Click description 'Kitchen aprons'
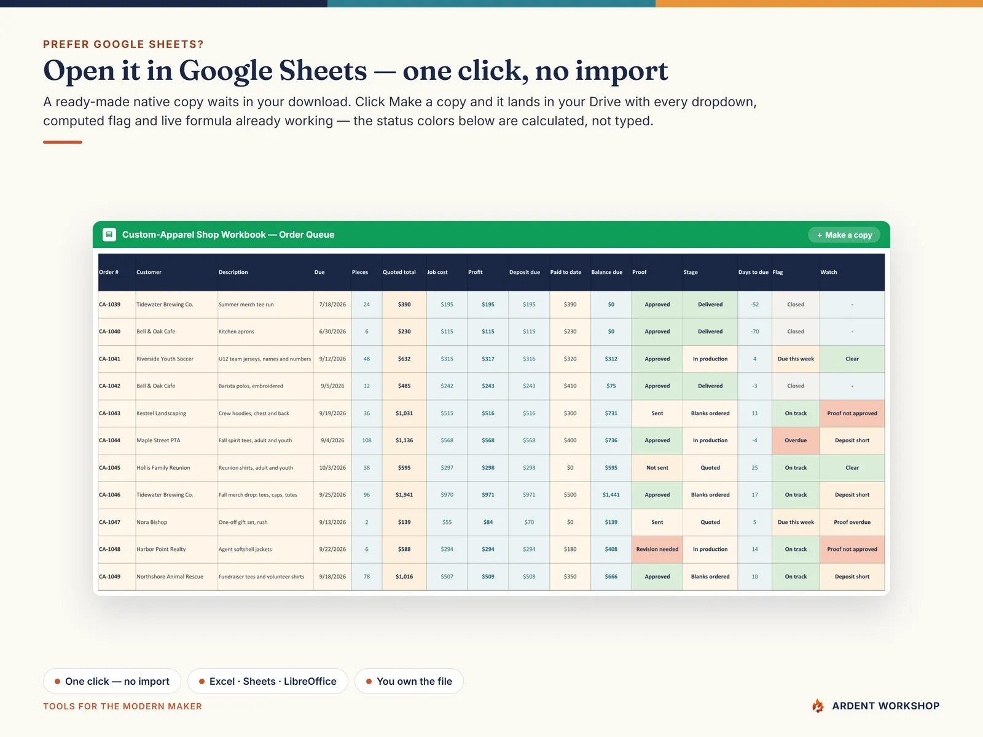Screen dimensions: 983x737 click(x=265, y=332)
